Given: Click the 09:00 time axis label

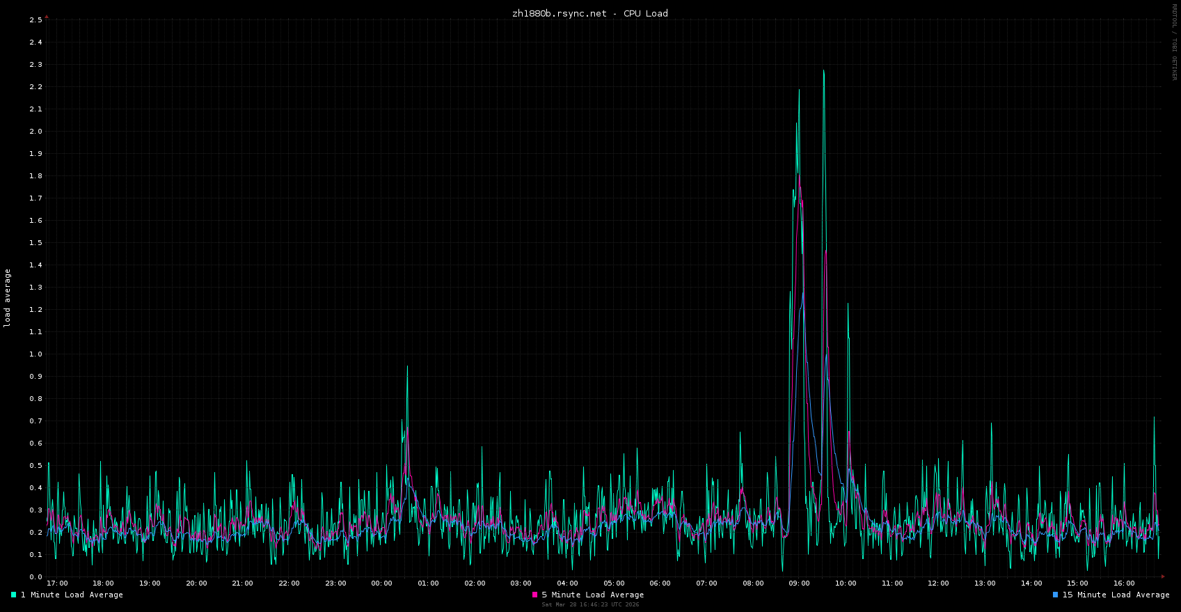Looking at the screenshot, I should pos(799,583).
